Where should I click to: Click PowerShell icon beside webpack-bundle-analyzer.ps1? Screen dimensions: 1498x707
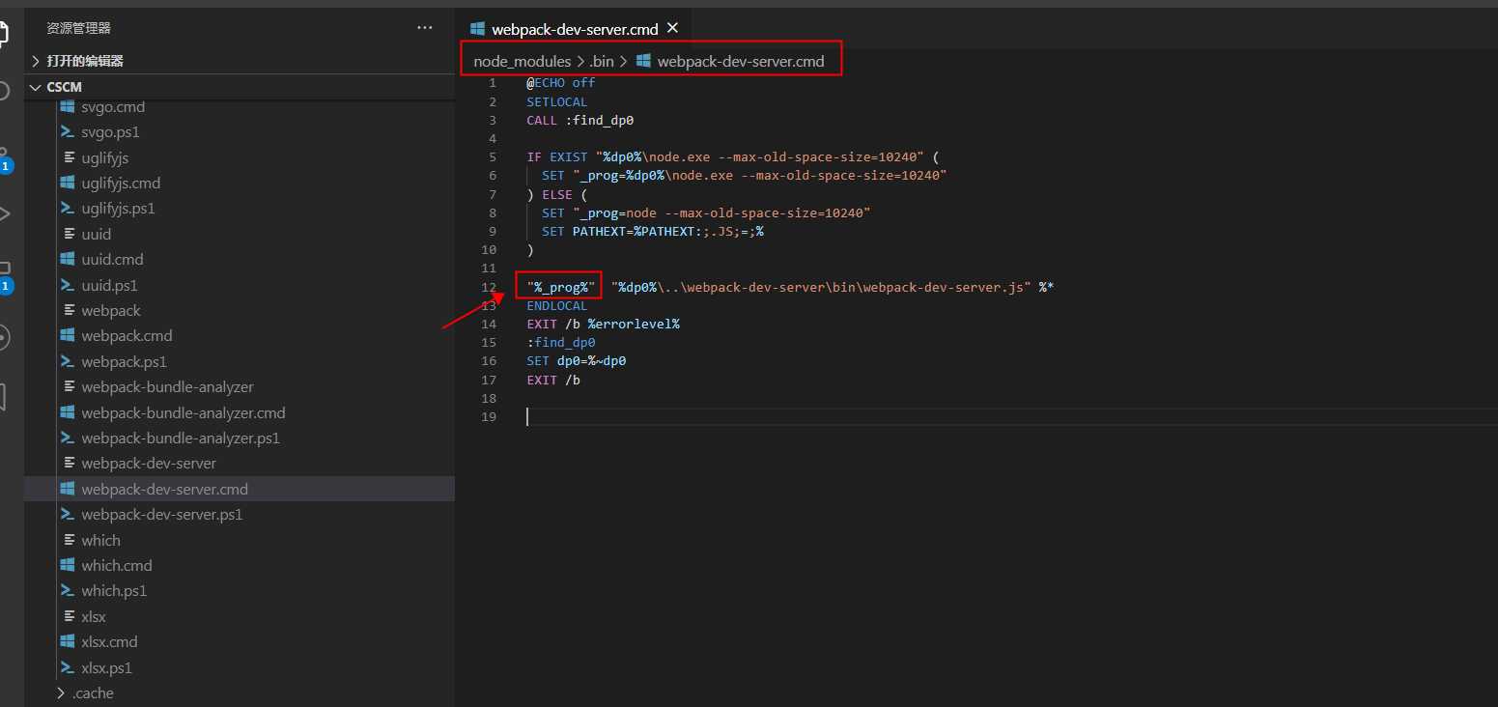(68, 438)
